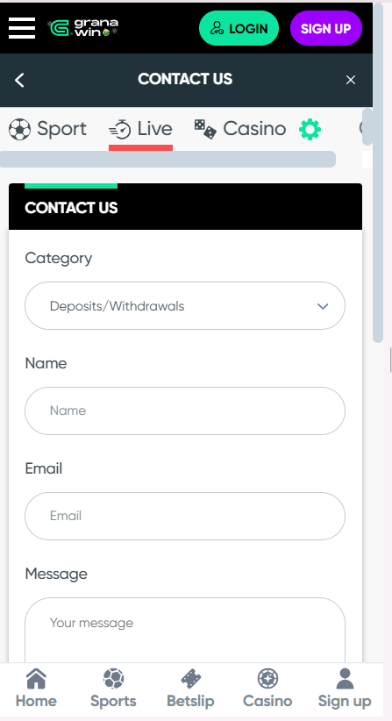Select the Live tab
392x721 pixels.
pyautogui.click(x=140, y=129)
